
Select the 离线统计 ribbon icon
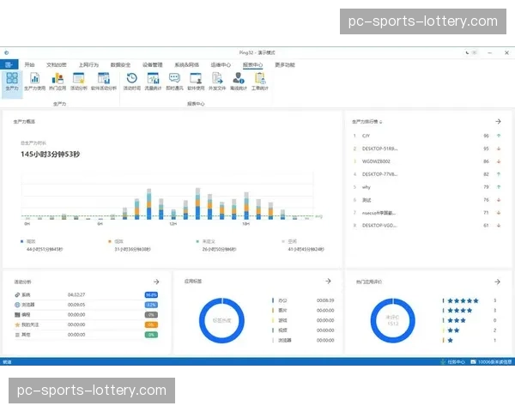239,81
